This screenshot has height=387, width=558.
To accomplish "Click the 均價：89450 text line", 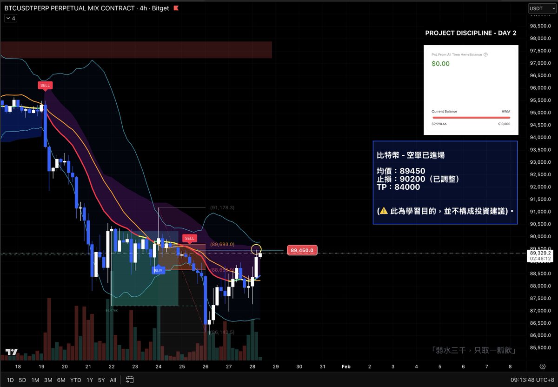I will (x=401, y=171).
